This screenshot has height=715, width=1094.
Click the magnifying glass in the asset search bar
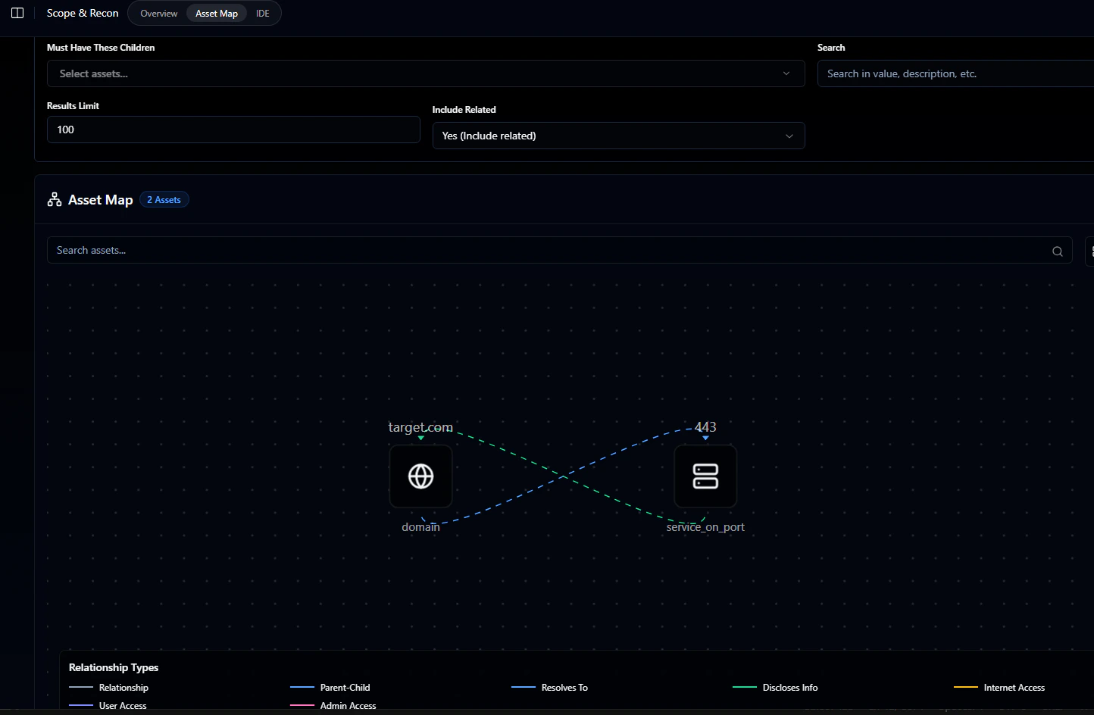[x=1057, y=251]
